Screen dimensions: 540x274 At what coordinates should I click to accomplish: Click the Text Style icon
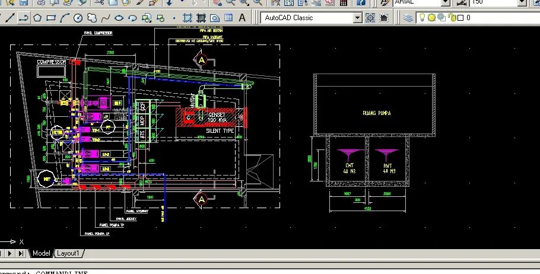click(x=385, y=2)
